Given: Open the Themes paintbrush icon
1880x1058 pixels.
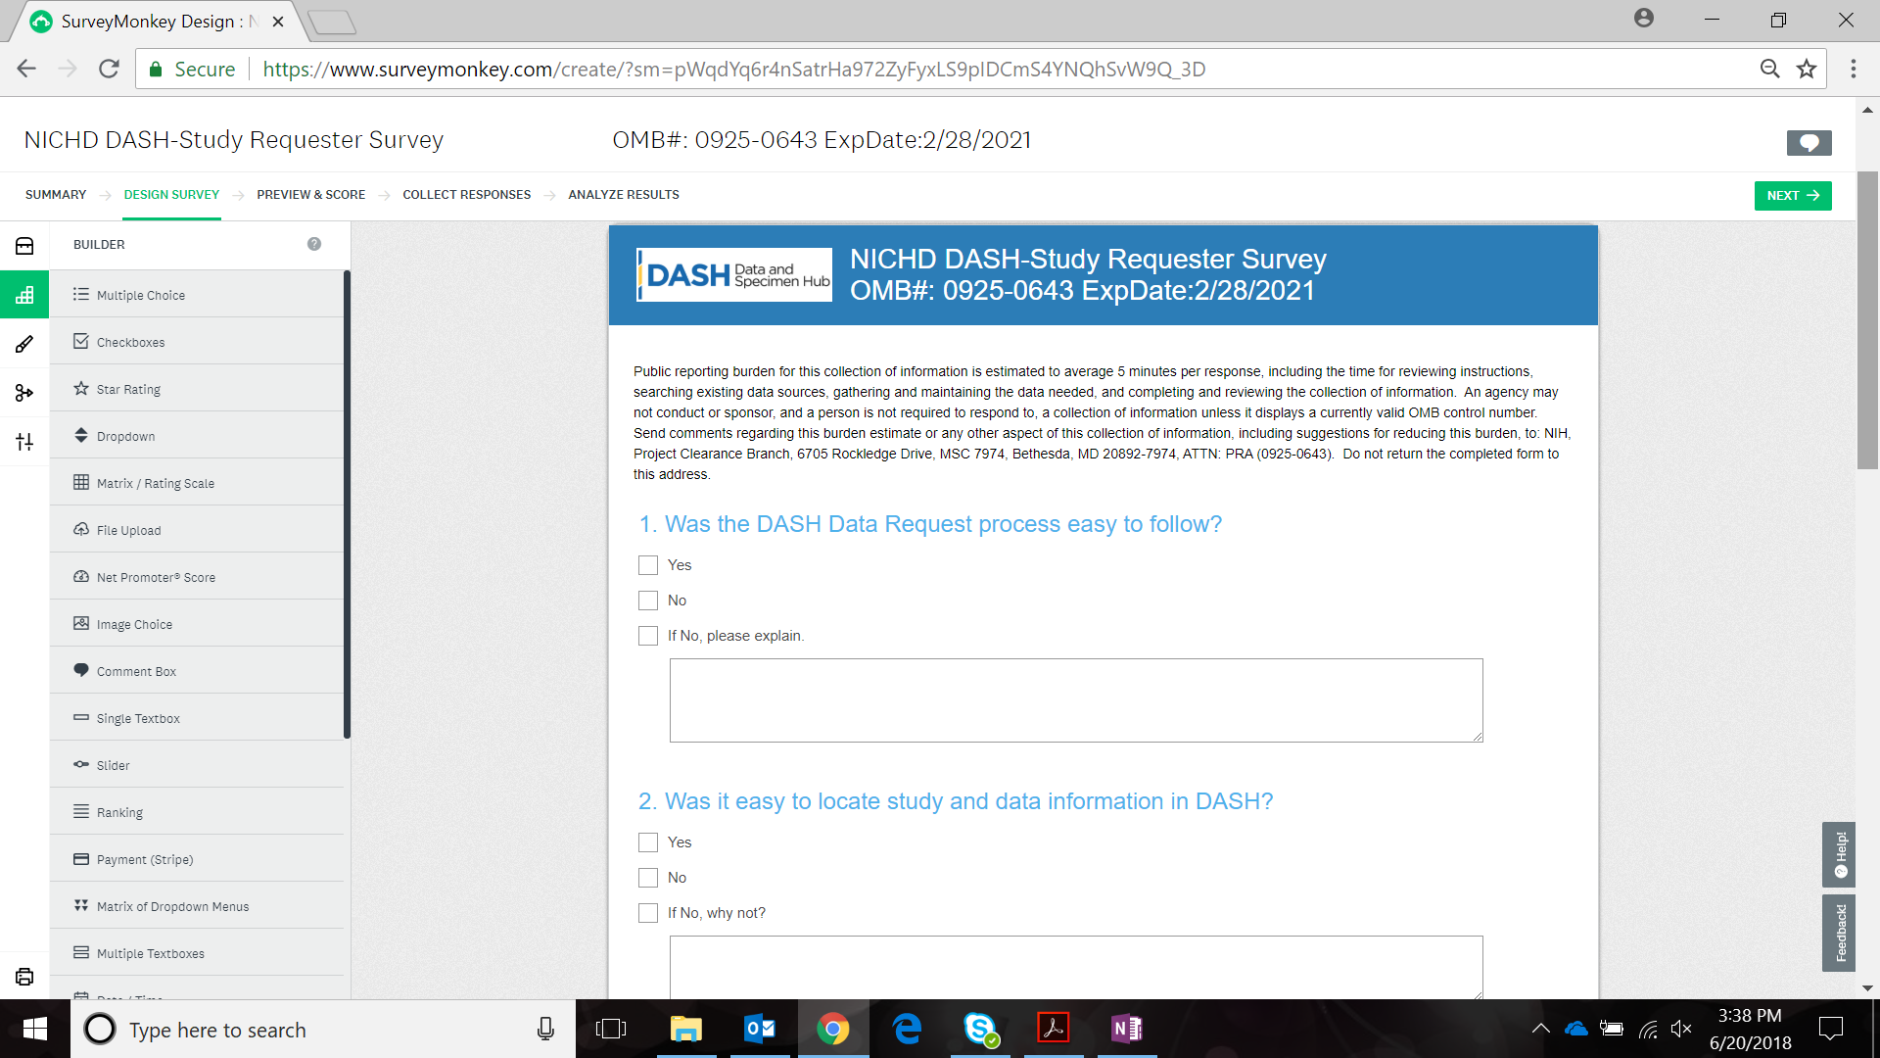Looking at the screenshot, I should point(24,344).
